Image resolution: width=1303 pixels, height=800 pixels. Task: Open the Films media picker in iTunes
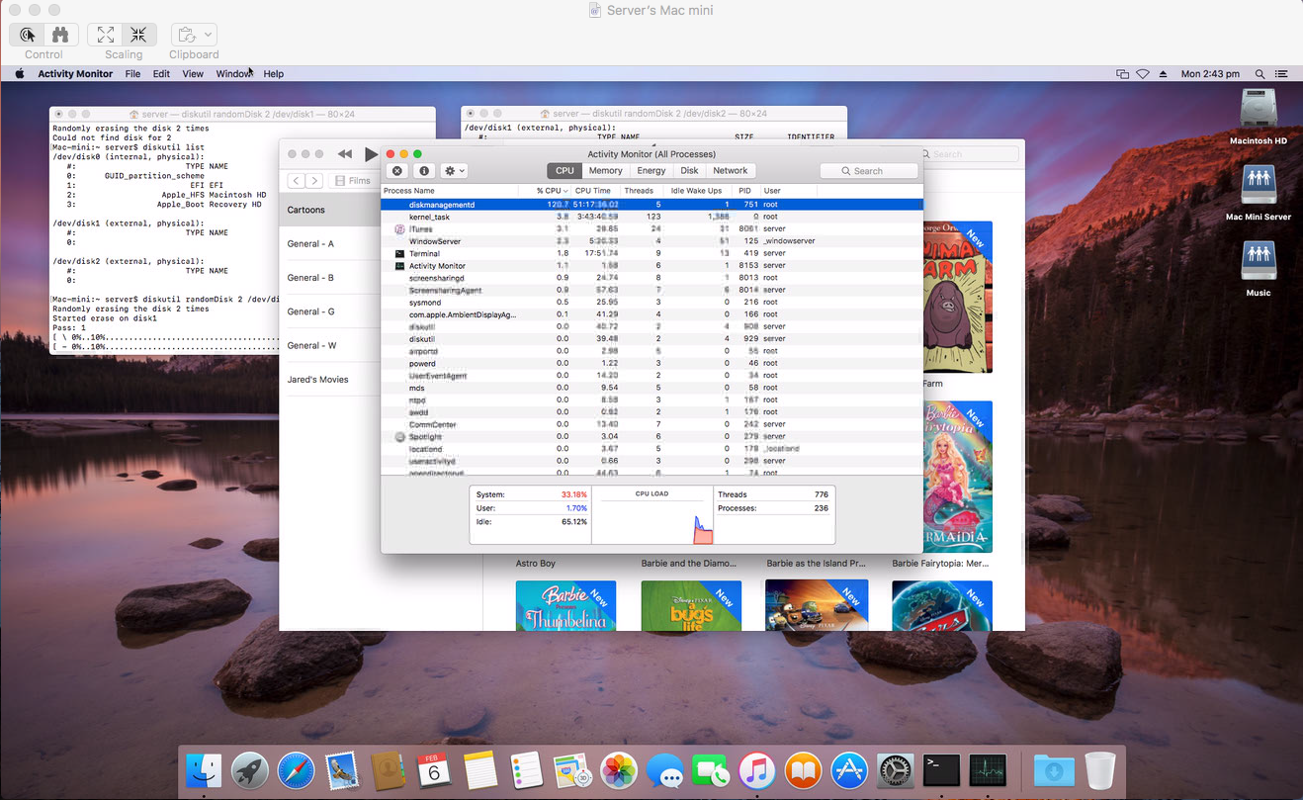pyautogui.click(x=353, y=181)
